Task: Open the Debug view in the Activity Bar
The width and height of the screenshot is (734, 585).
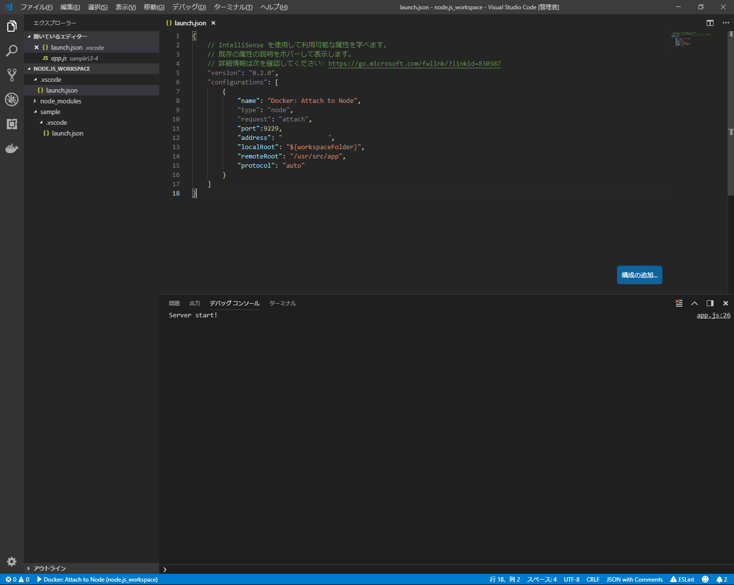Action: click(12, 99)
